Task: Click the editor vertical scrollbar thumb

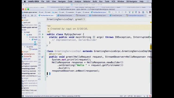Action: tap(151, 69)
